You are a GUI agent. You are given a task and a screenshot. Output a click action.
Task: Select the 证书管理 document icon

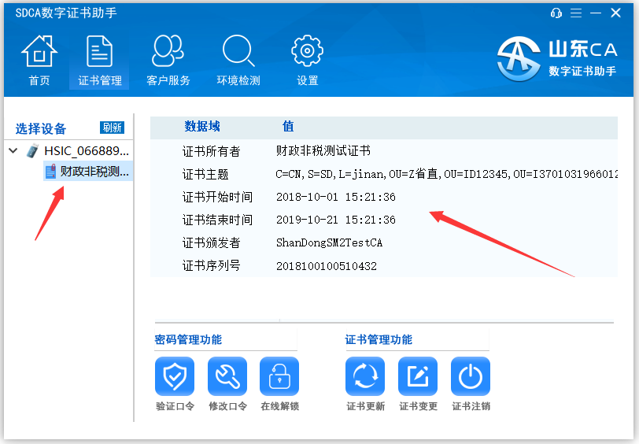click(x=99, y=51)
